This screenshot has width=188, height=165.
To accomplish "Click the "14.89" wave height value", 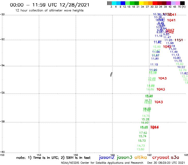I will pos(150,89).
